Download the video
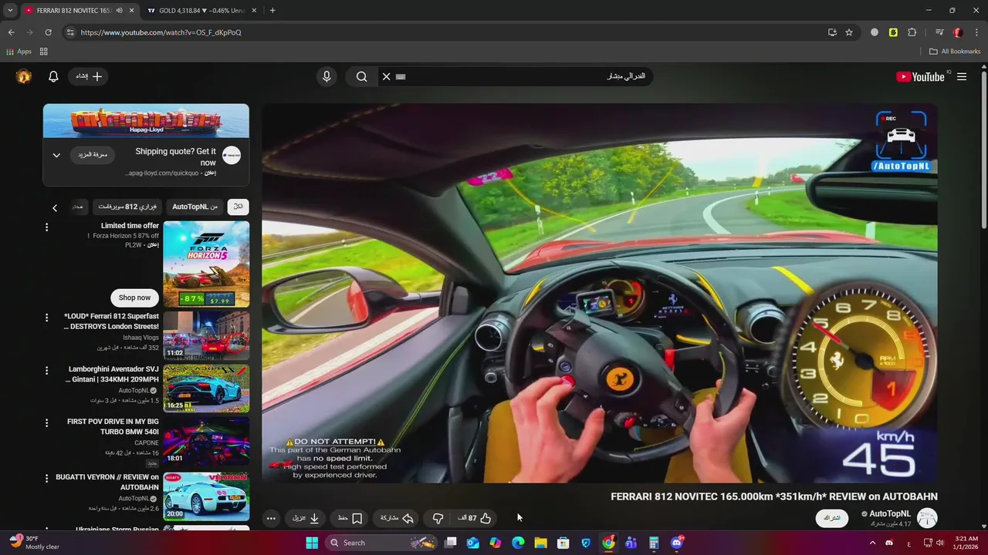988x555 pixels. point(306,518)
